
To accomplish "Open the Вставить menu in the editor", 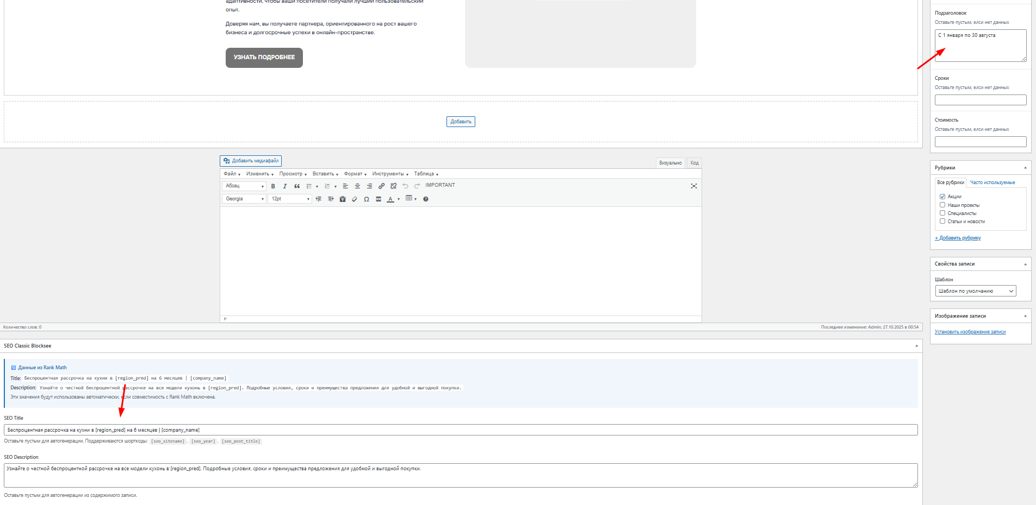I will (x=325, y=174).
